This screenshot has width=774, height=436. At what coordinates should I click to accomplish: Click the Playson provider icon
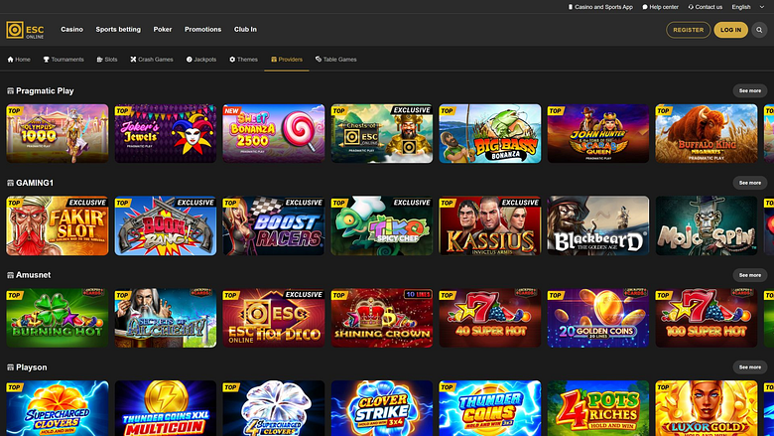click(10, 367)
